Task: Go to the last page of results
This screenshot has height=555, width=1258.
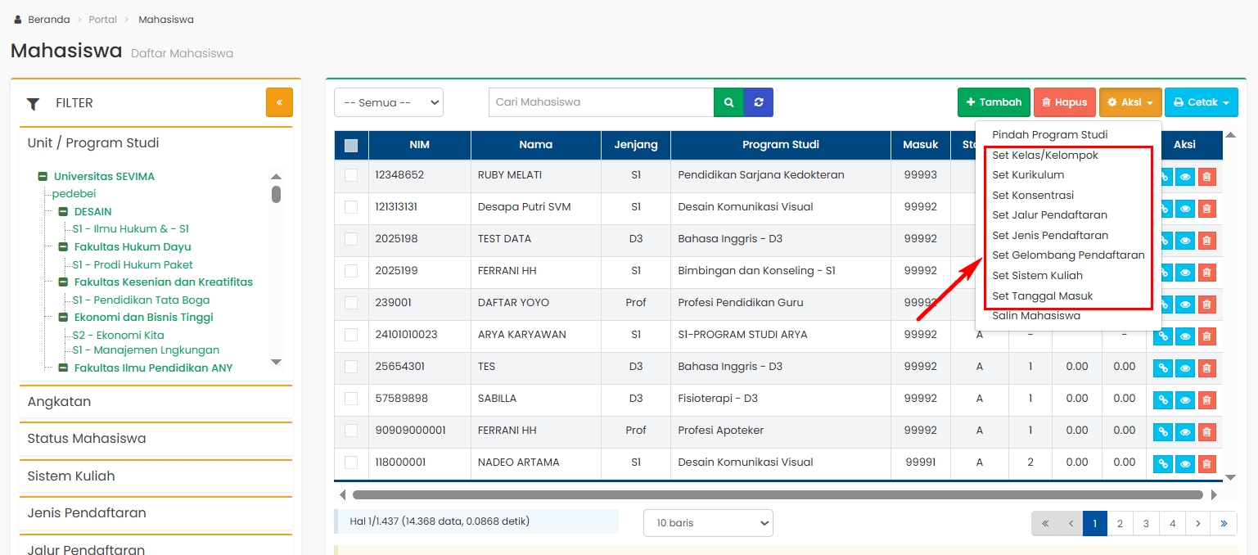Action: [x=1224, y=523]
